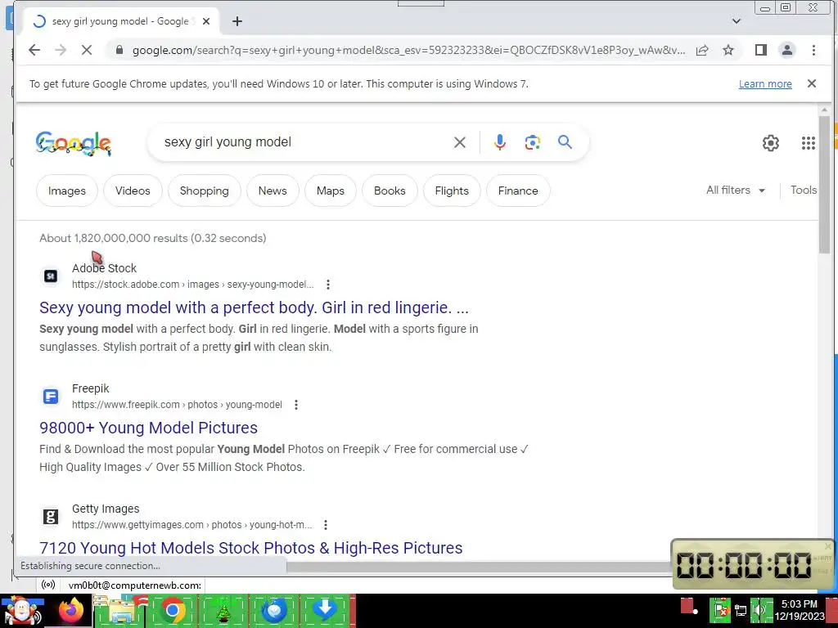Switch to News results
This screenshot has width=838, height=628.
[273, 191]
